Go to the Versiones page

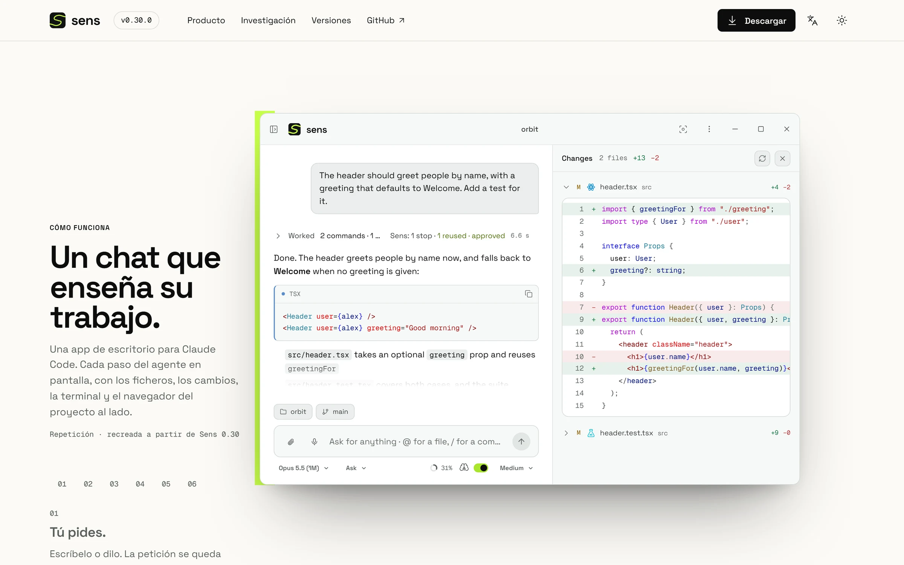click(331, 20)
